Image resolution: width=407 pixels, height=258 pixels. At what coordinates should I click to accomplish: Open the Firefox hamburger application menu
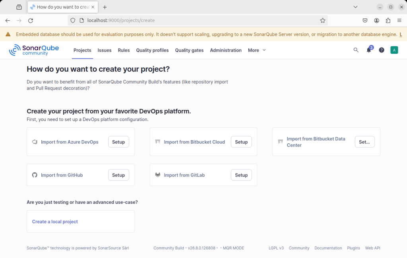pos(399,21)
